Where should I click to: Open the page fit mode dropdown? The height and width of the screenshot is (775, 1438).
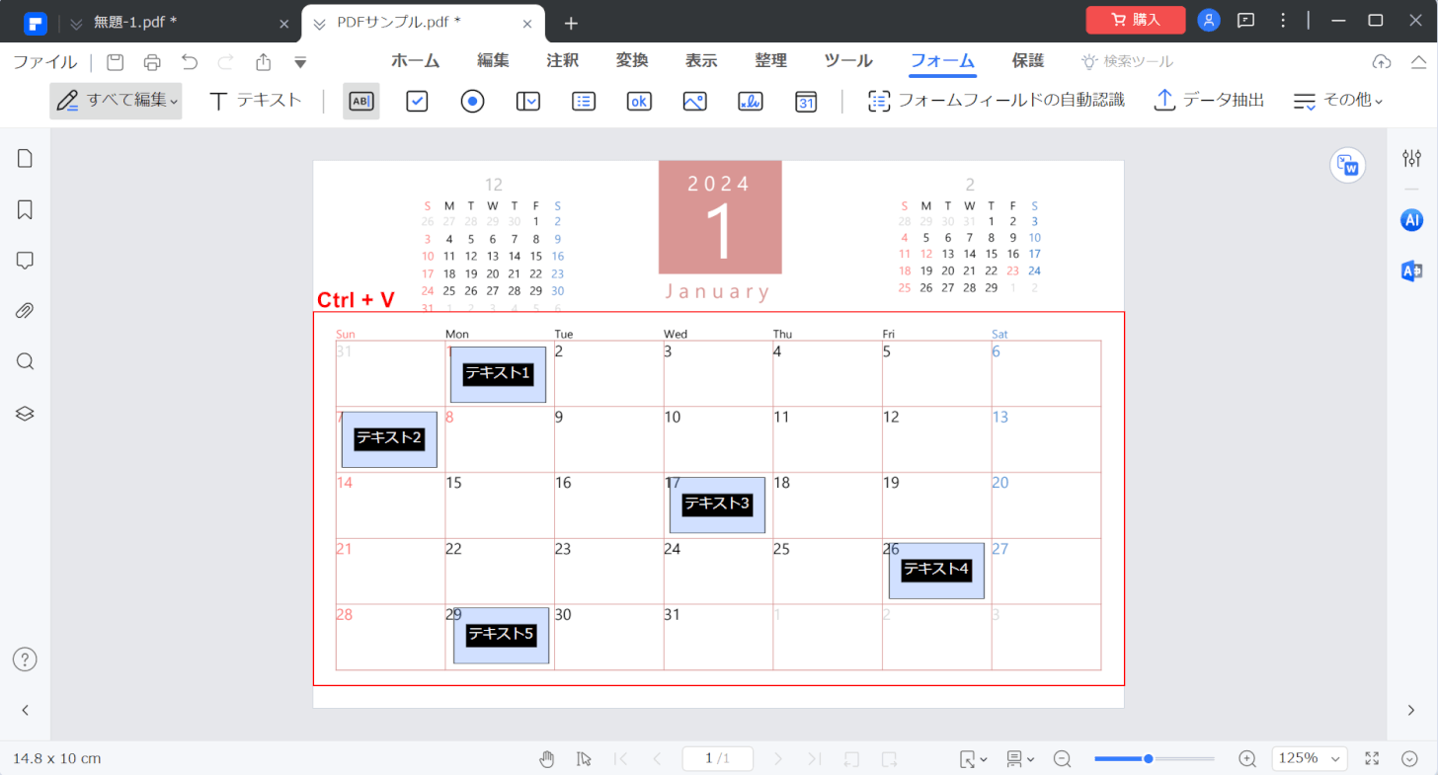tap(973, 758)
